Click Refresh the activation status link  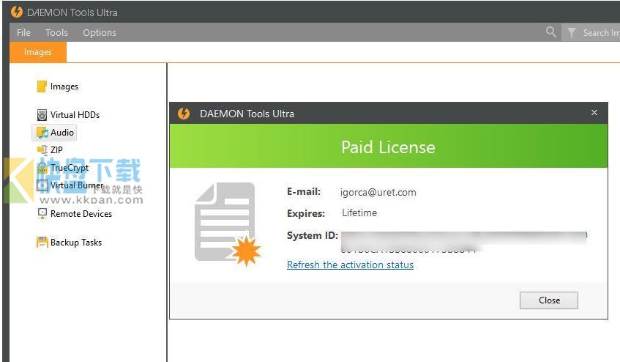[x=350, y=265]
